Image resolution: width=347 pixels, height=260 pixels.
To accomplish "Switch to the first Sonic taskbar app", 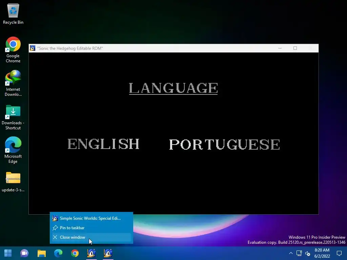I will (x=91, y=253).
